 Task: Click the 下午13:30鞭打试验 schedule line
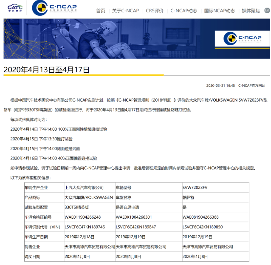[x=41, y=139]
